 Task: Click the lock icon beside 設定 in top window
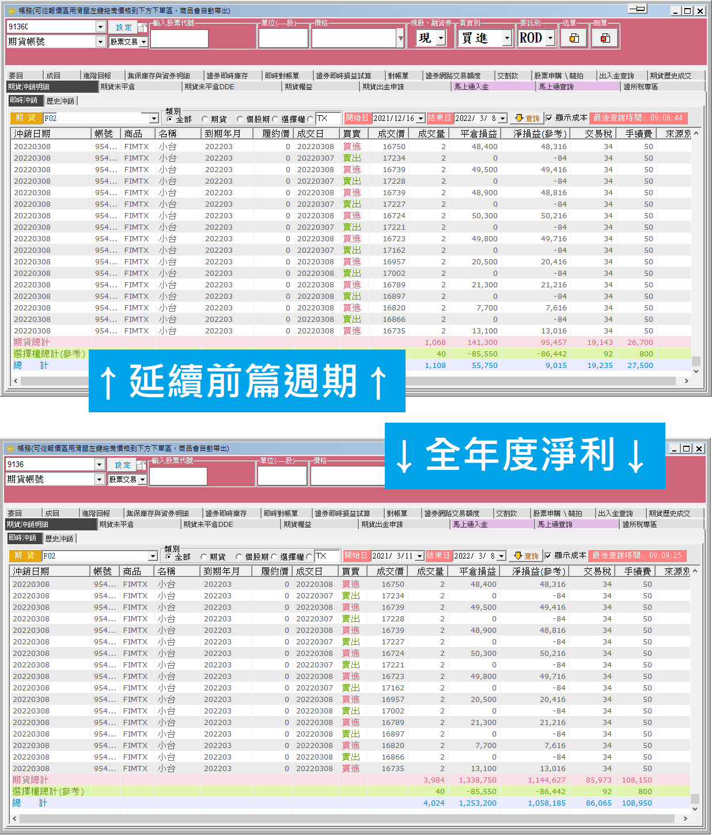[x=142, y=28]
